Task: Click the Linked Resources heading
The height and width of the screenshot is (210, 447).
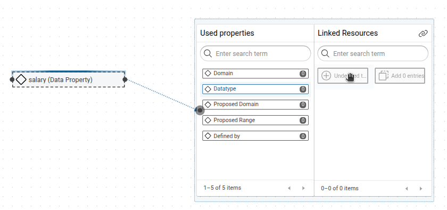Action: [x=348, y=33]
